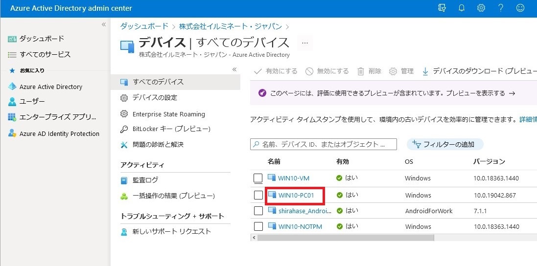Click the 詳細情報 link
This screenshot has height=266, width=537.
click(x=528, y=120)
